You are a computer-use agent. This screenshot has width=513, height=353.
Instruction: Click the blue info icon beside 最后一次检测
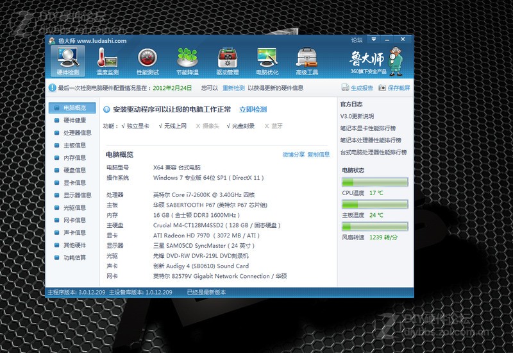point(53,88)
